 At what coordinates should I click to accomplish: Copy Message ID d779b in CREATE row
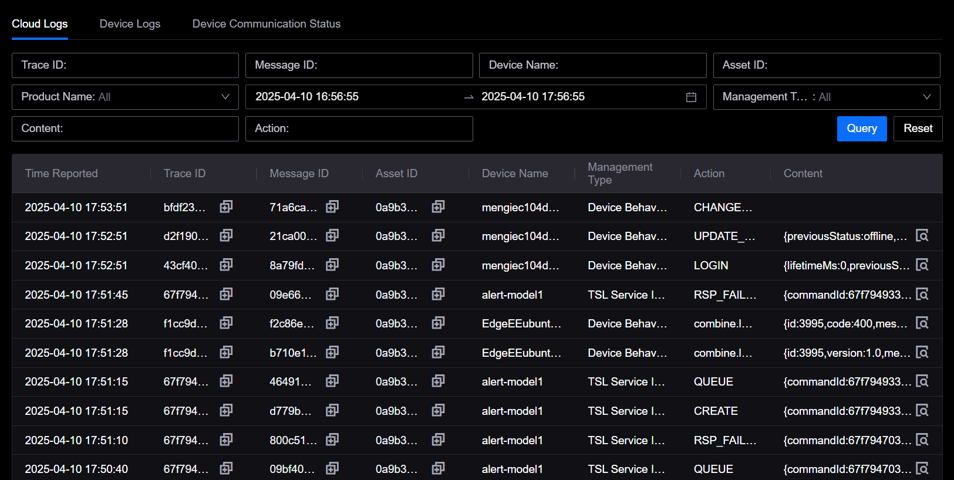point(332,411)
